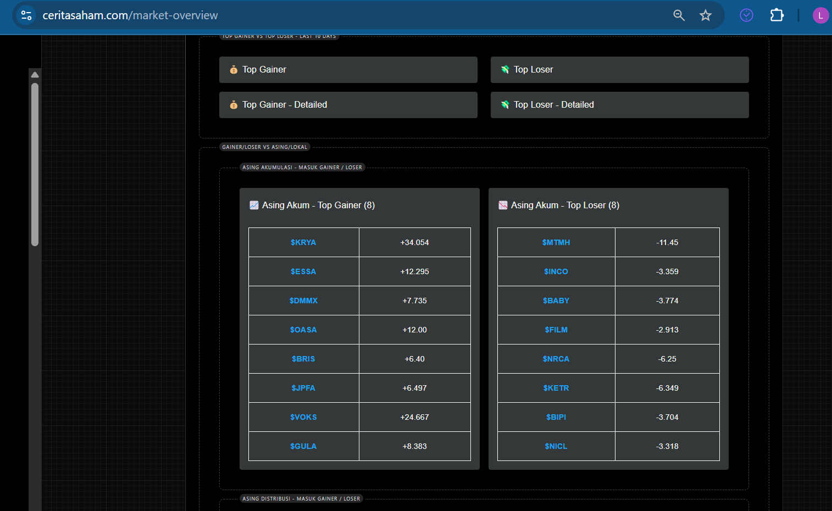Open the $NRCA stock link
Viewport: 832px width, 511px height.
(x=556, y=359)
